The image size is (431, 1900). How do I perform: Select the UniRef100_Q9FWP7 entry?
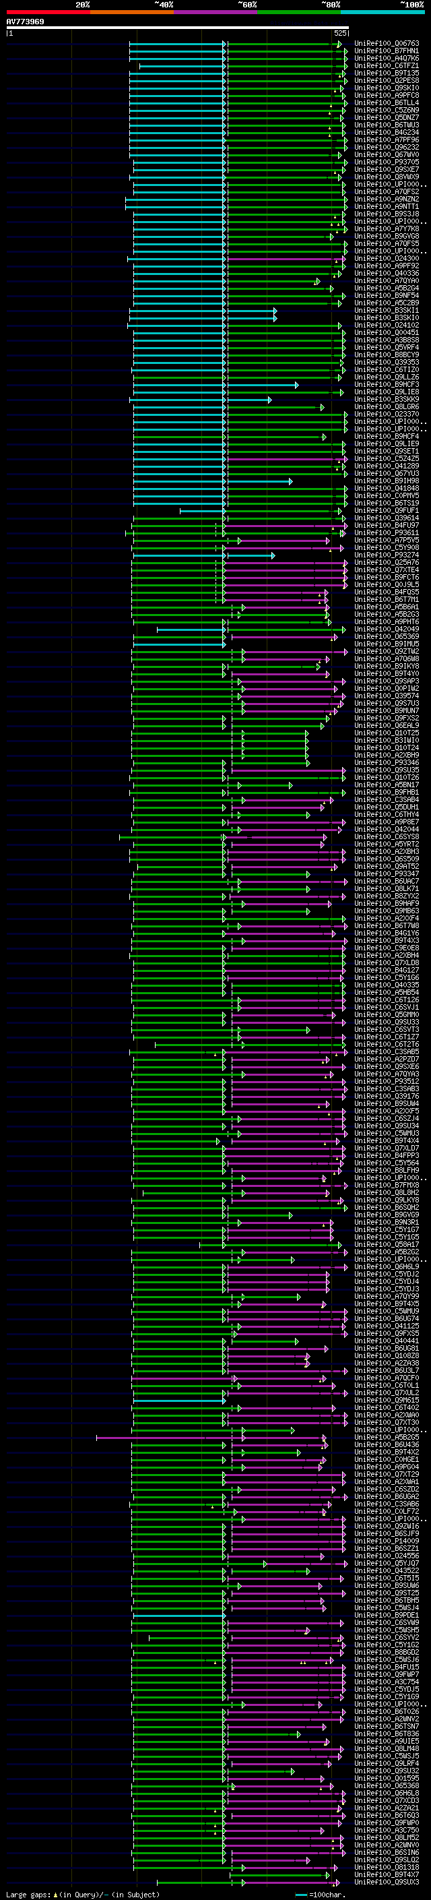386,1674
